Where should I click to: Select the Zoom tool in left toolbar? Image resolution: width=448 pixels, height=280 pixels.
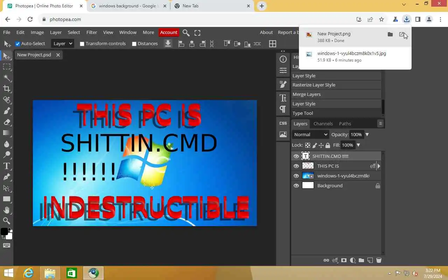(x=7, y=221)
